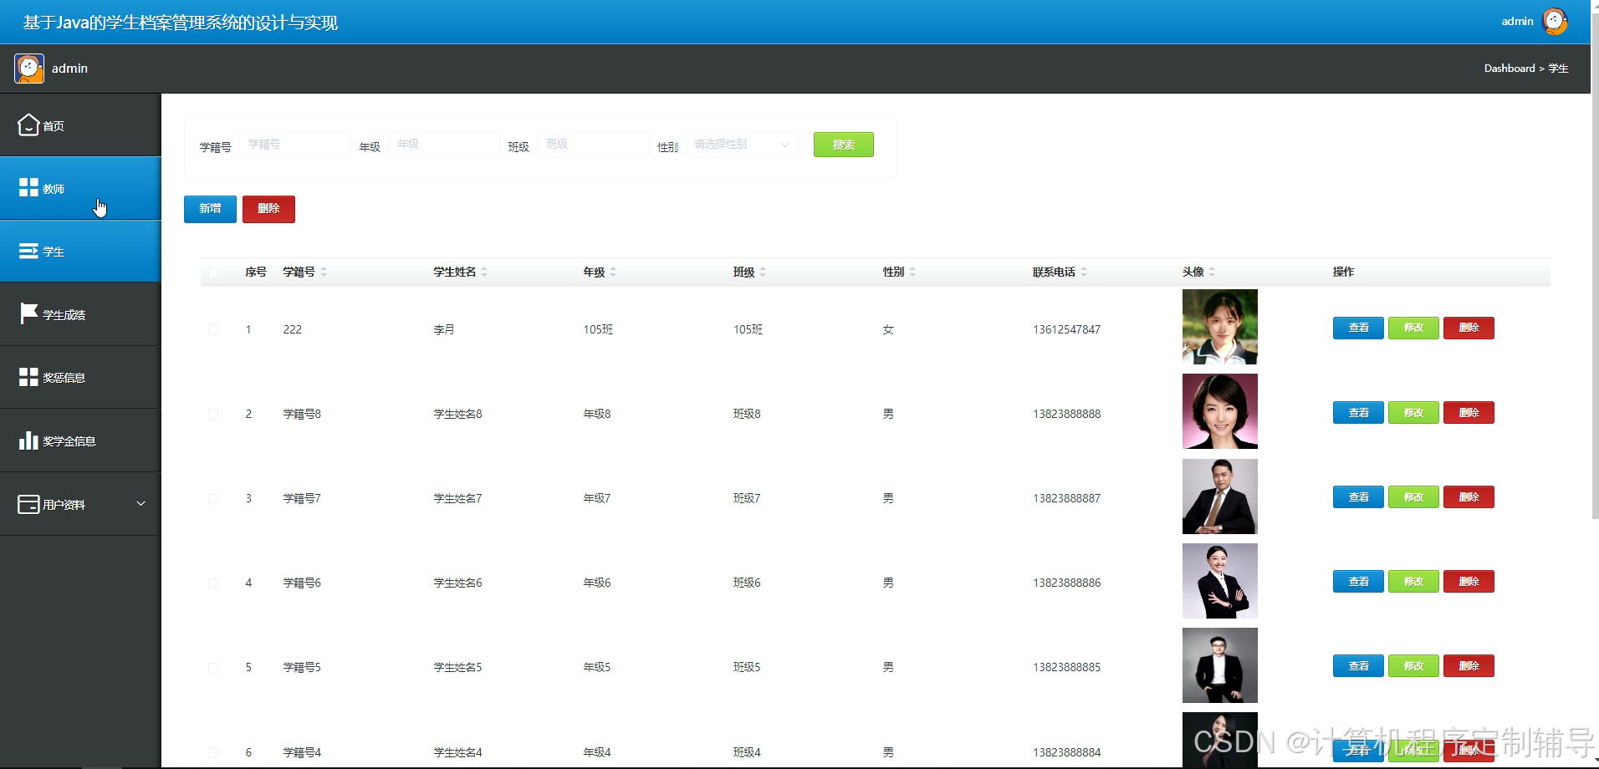Click the 学生 list icon in the sidebar
The width and height of the screenshot is (1599, 769).
coord(28,251)
